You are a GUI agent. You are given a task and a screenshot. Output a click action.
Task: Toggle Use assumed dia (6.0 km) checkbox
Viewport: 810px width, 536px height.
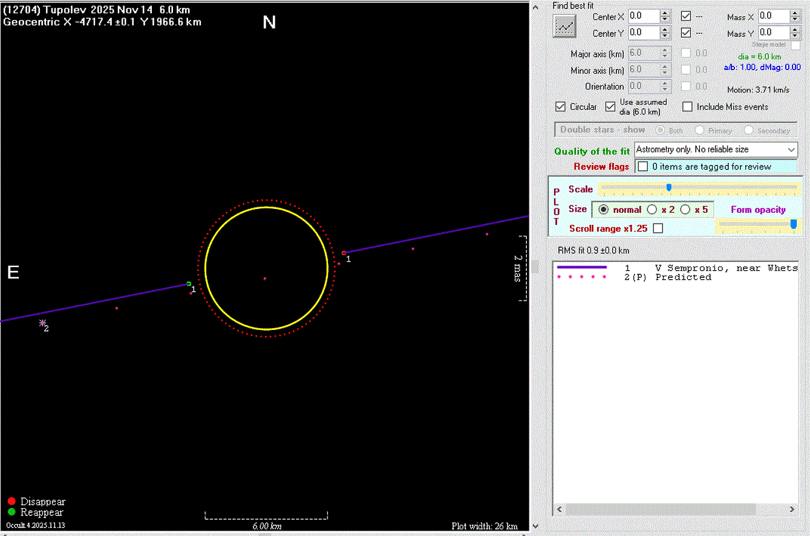[610, 107]
